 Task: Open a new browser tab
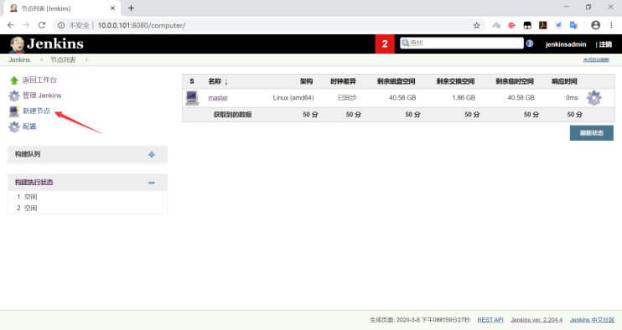(131, 8)
